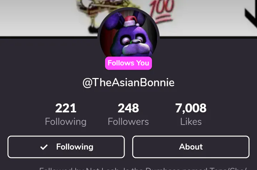
Task: Click the Likes label under 7,008
Action: click(191, 122)
